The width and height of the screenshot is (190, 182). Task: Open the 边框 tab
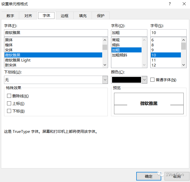pos(64,16)
